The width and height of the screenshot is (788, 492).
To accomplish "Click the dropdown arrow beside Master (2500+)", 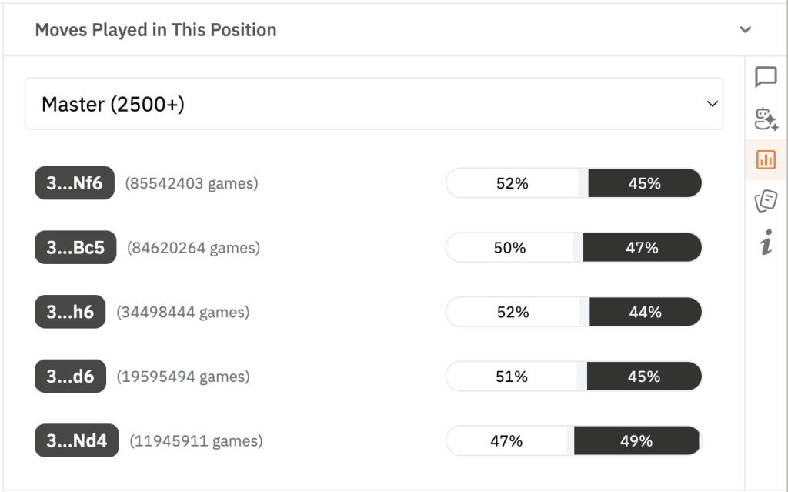I will 712,104.
